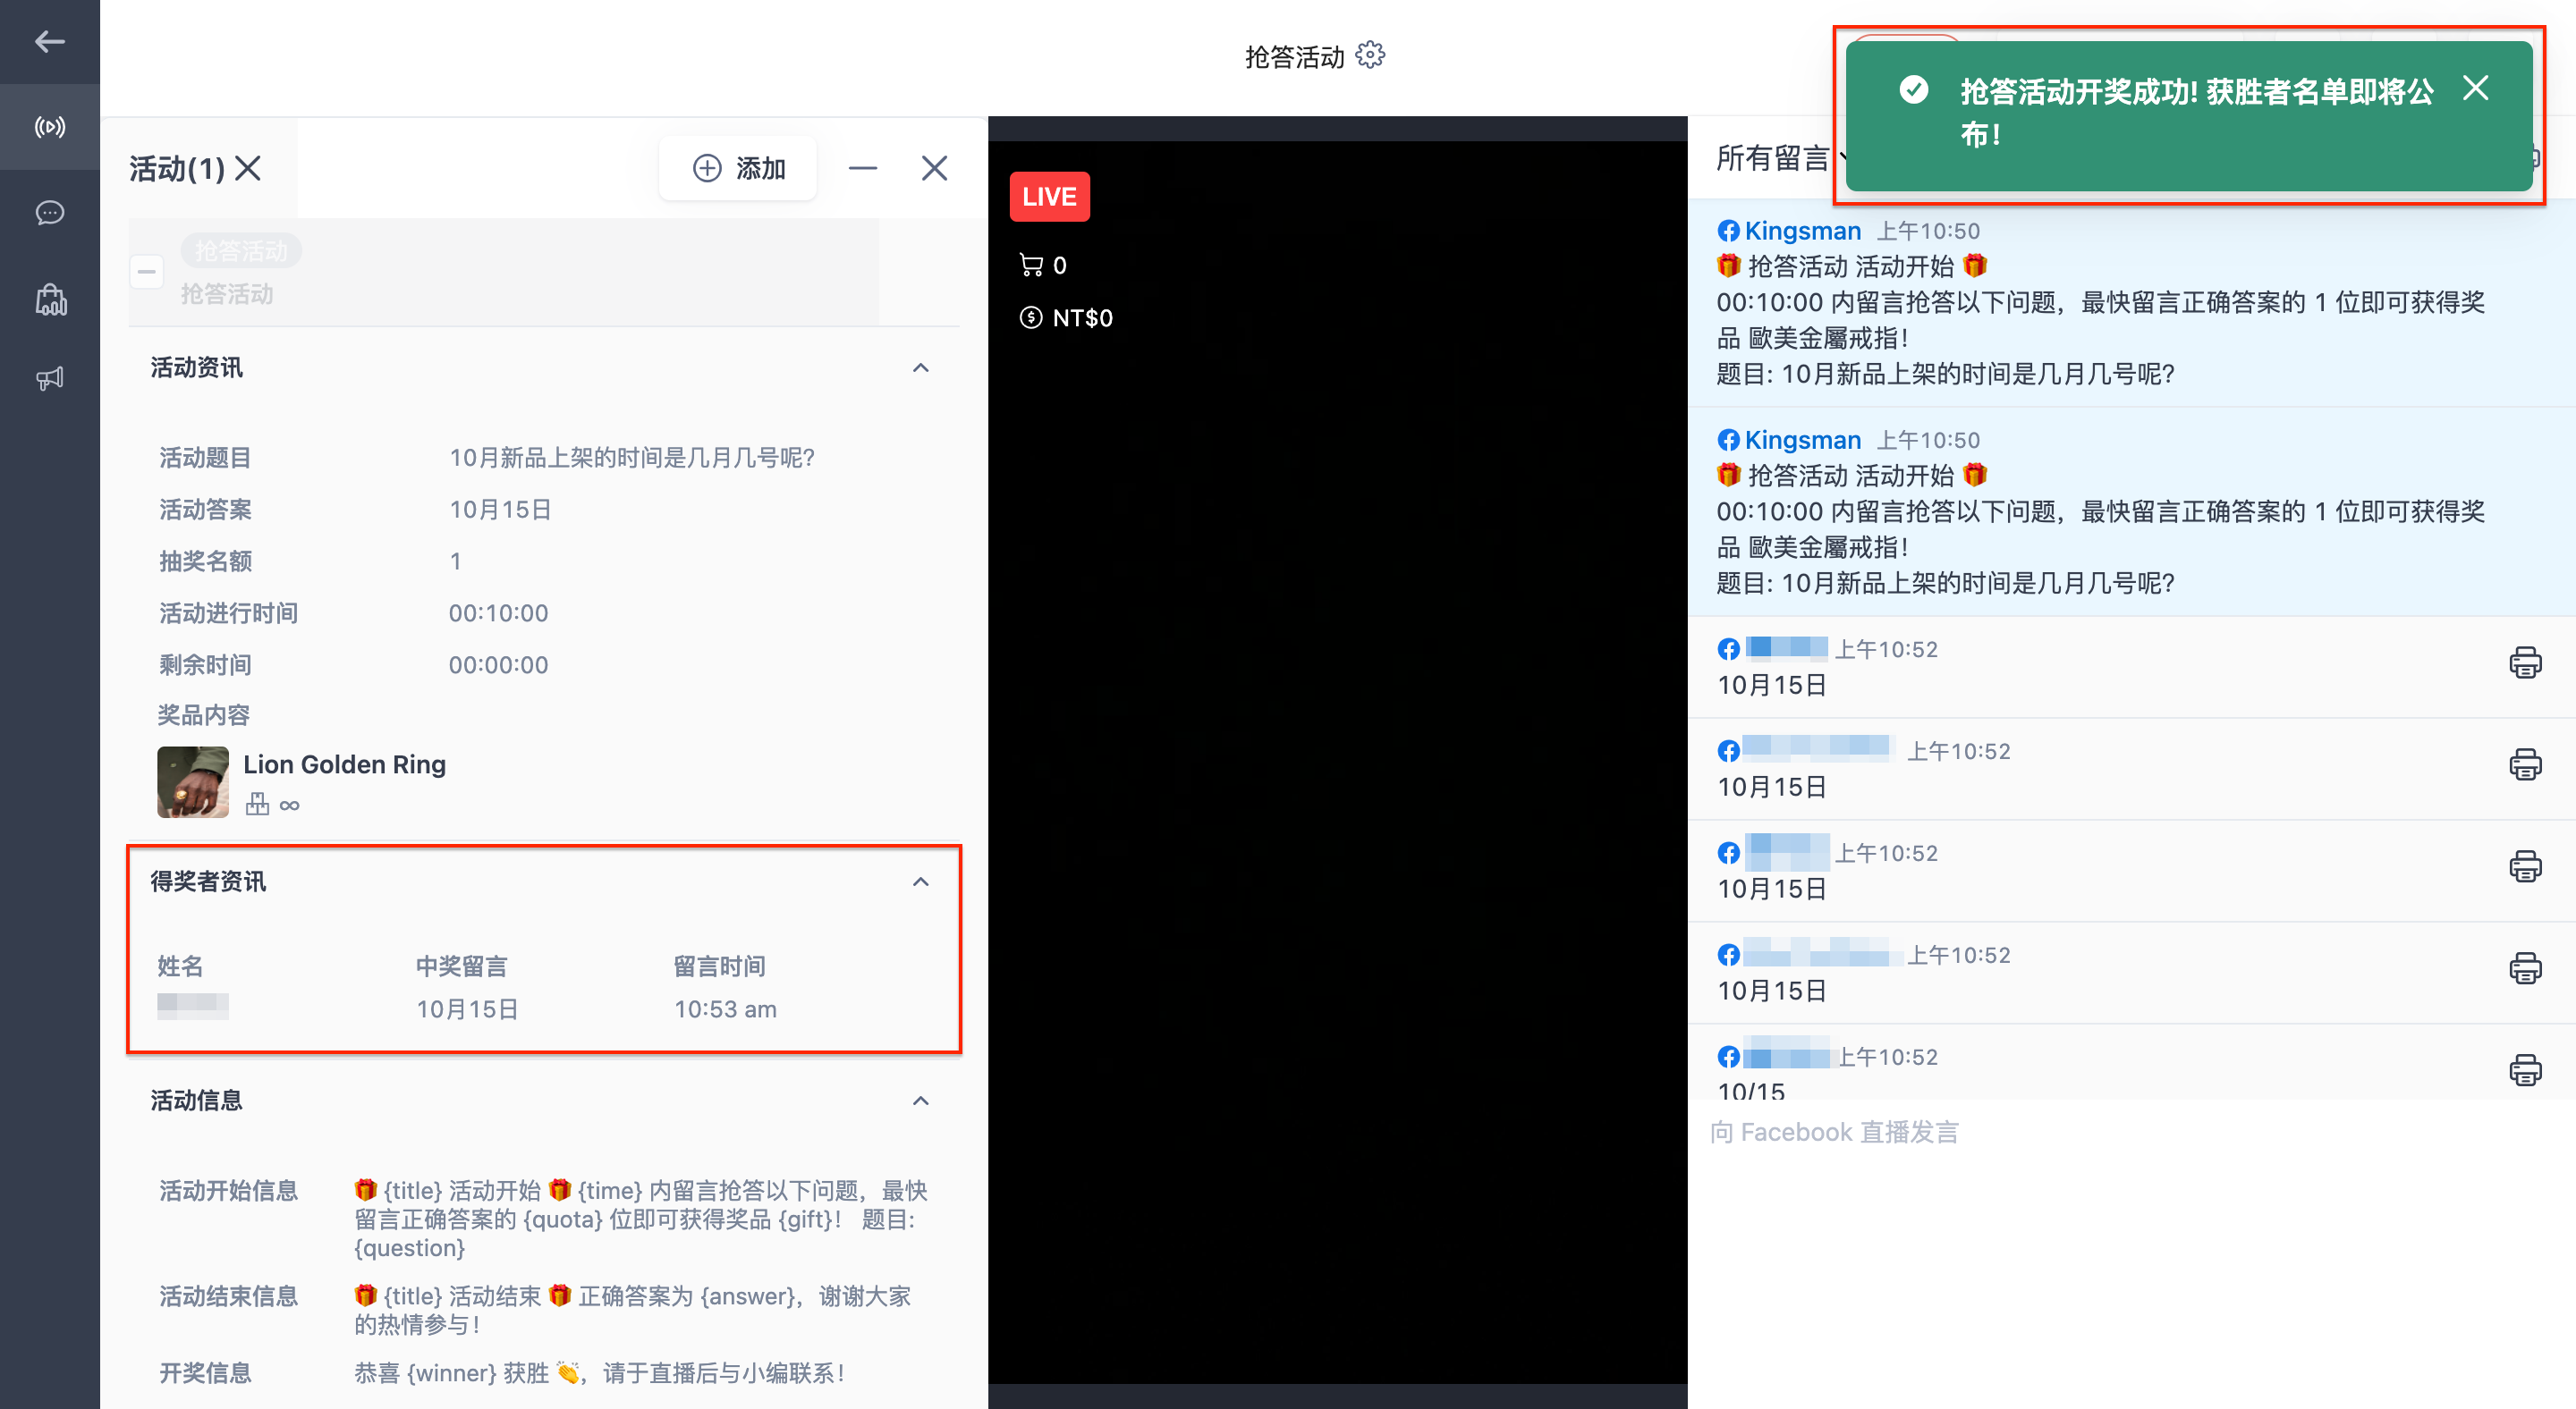This screenshot has height=1409, width=2576.
Task: Click the 活动进行时间 value 00:10:00
Action: coord(498,612)
